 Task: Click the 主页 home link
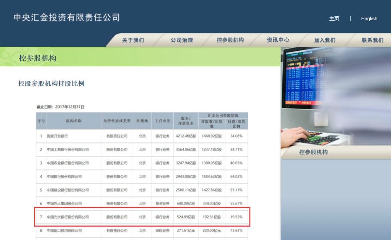point(334,19)
